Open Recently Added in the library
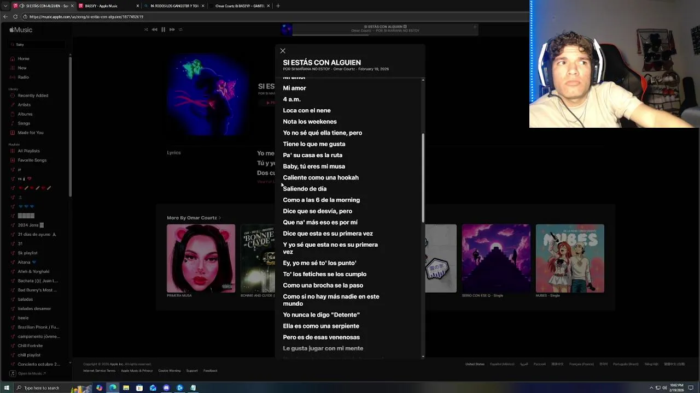 33,96
